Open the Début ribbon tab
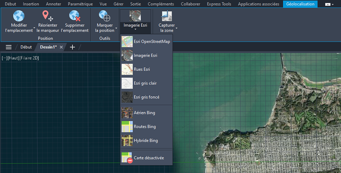This screenshot has height=173, width=341. pos(10,4)
